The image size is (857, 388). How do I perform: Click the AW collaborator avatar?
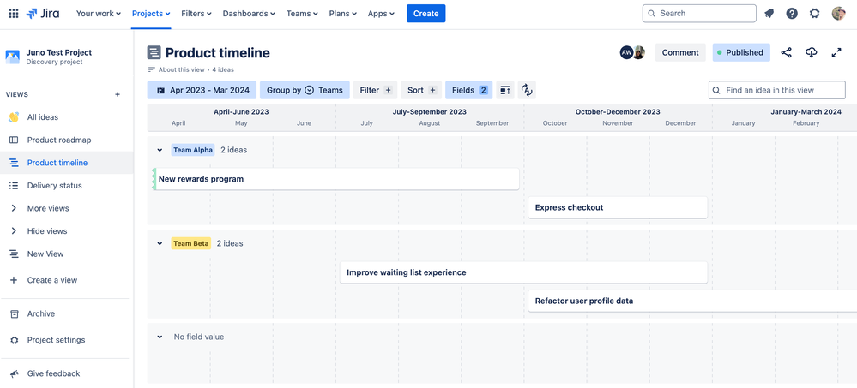[626, 52]
